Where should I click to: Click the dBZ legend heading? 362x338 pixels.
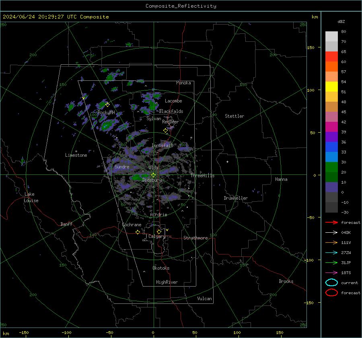click(341, 21)
